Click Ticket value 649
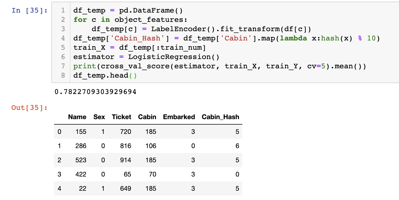The image size is (399, 200). pos(126,189)
